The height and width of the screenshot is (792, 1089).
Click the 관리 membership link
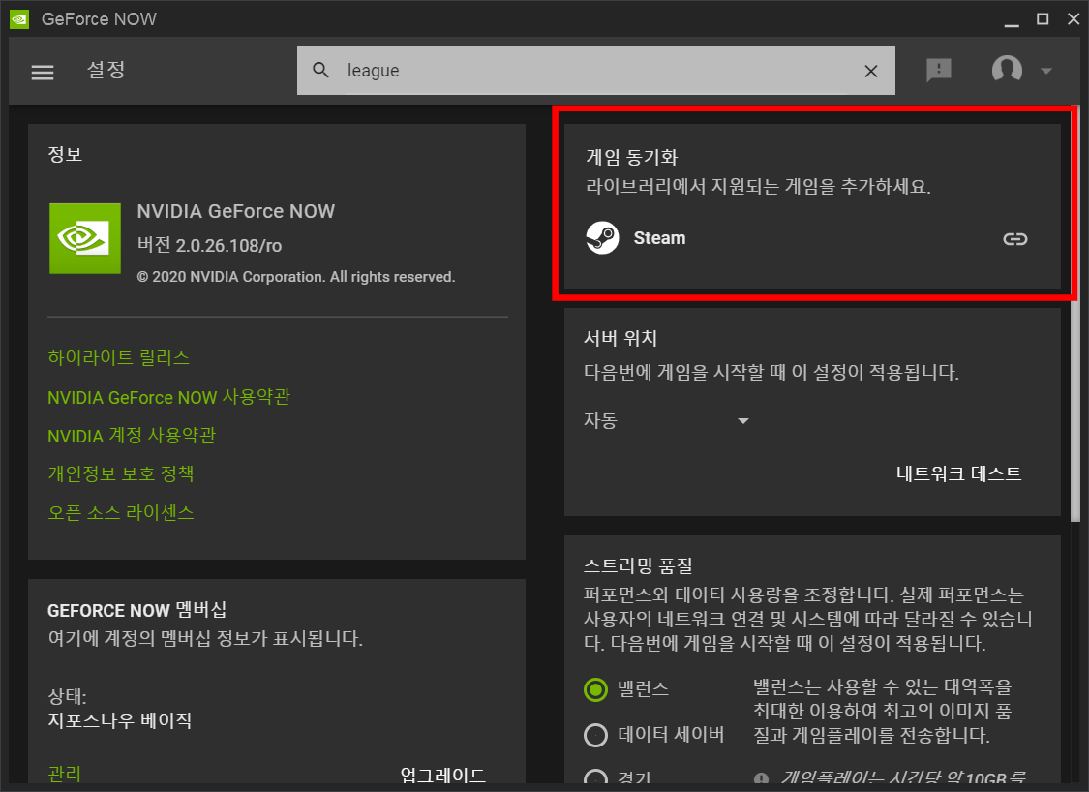65,774
